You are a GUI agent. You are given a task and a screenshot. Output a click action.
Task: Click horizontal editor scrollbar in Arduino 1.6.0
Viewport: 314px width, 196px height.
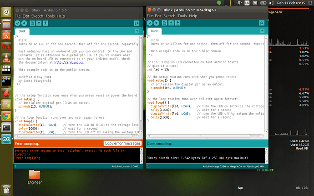[x=76, y=136]
